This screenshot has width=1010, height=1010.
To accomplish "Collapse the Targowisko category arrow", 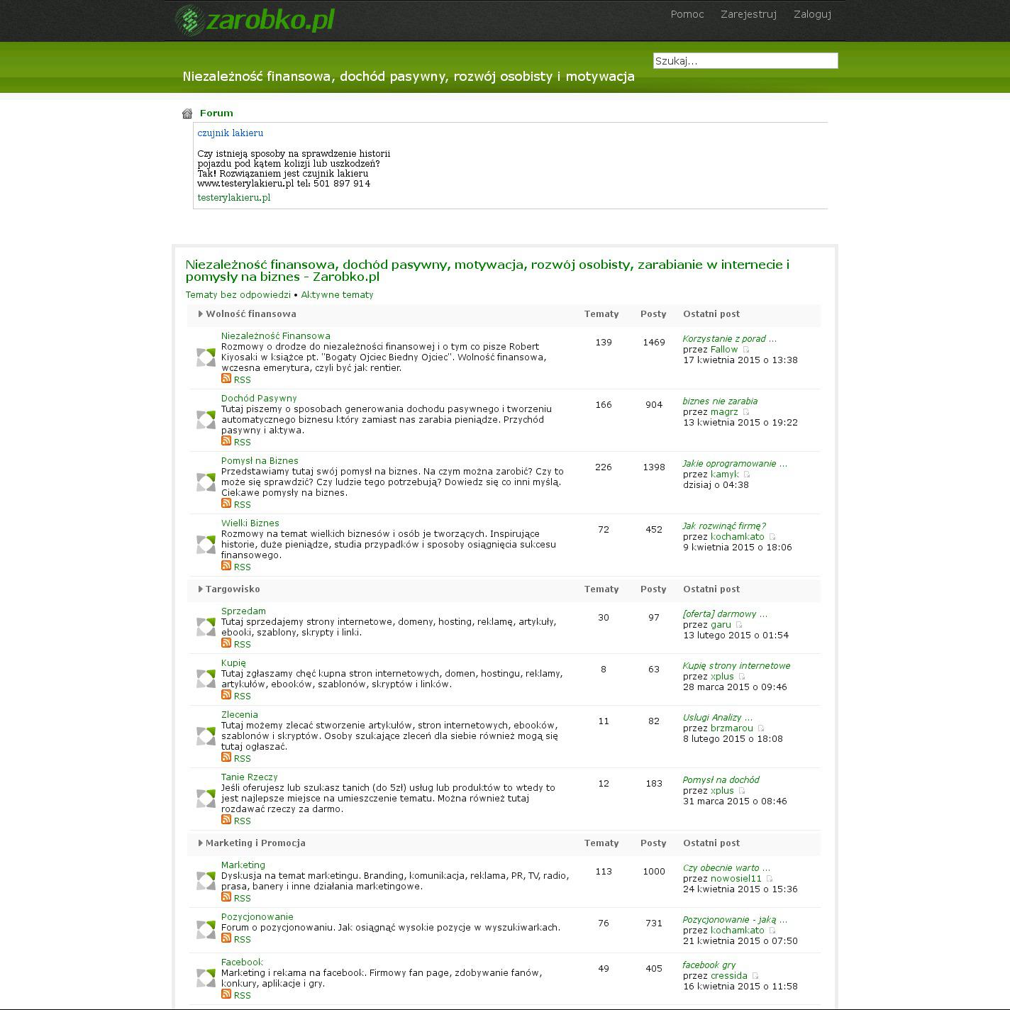I will [x=201, y=589].
